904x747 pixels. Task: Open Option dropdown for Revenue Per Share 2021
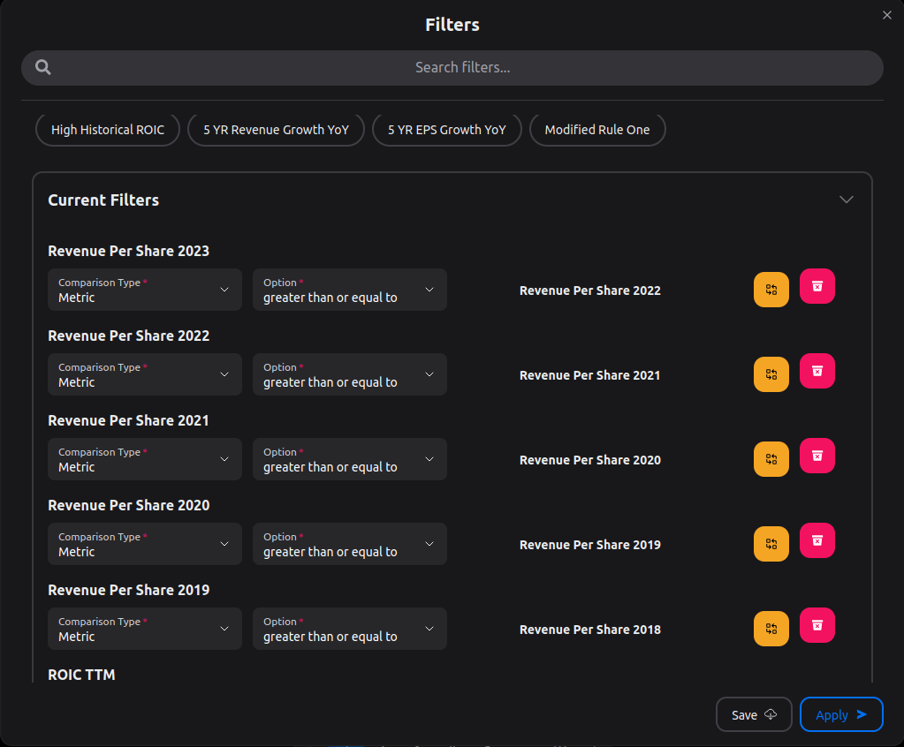[349, 459]
